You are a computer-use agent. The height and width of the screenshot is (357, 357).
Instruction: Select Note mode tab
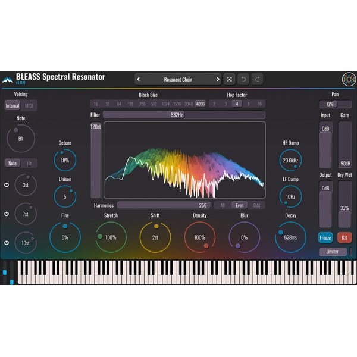tap(12, 163)
